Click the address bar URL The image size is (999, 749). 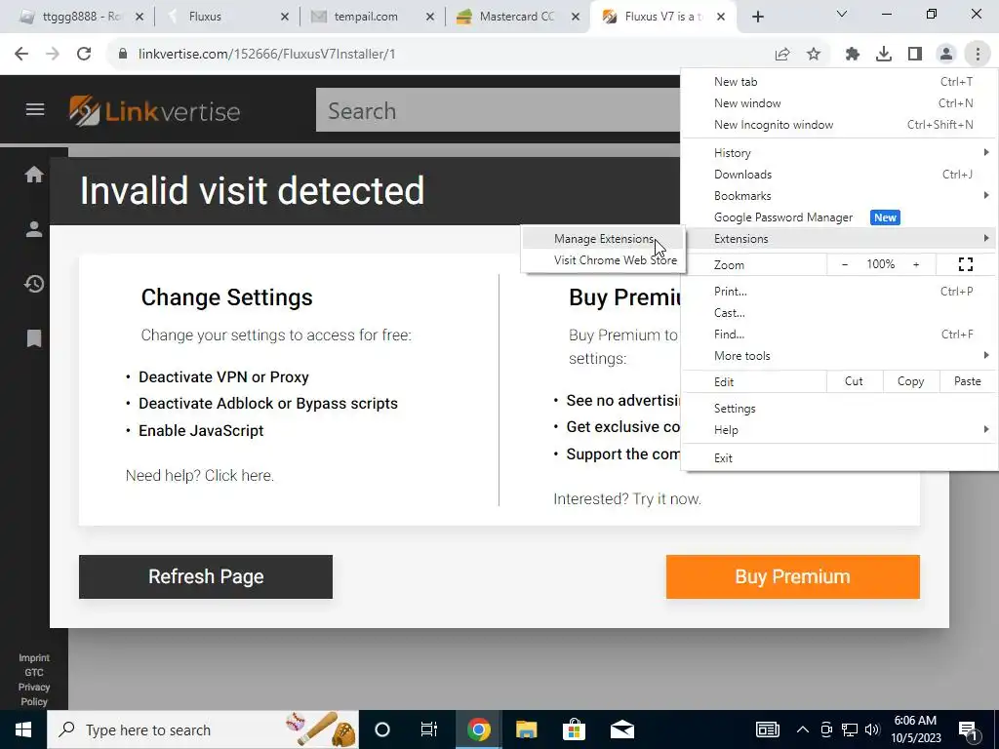pyautogui.click(x=267, y=55)
